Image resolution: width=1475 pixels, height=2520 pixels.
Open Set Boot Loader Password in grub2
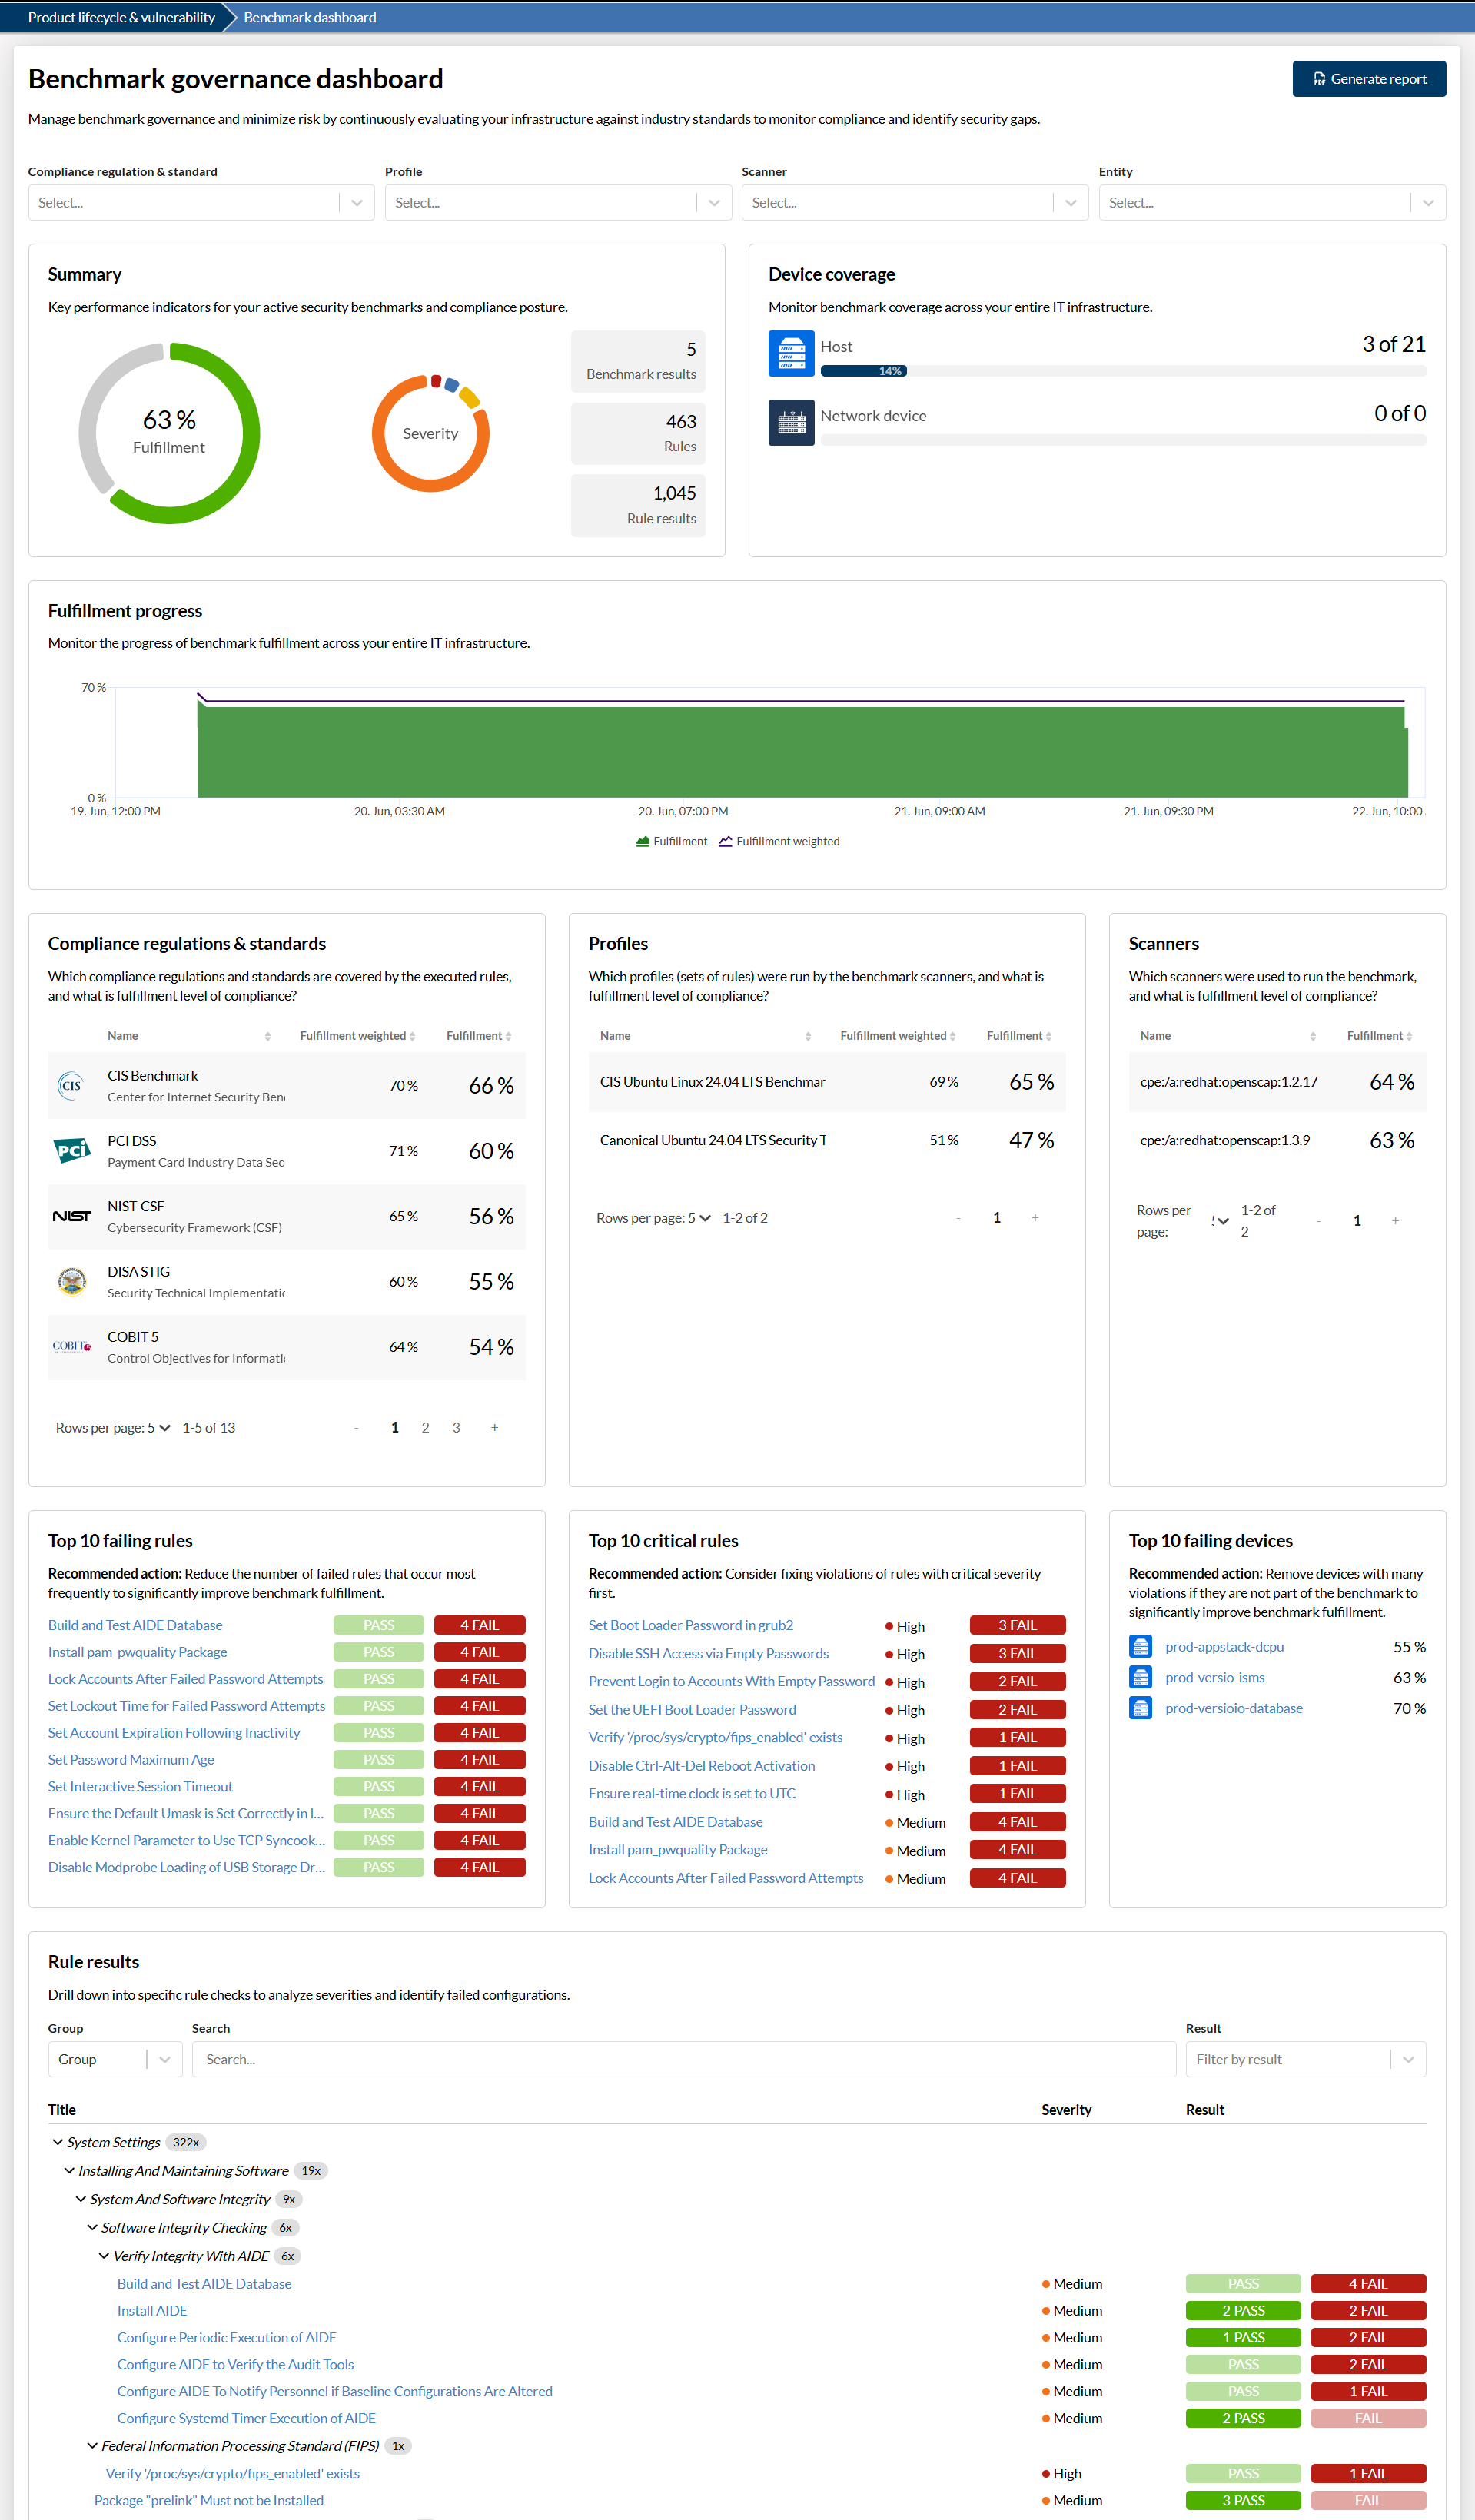691,1625
